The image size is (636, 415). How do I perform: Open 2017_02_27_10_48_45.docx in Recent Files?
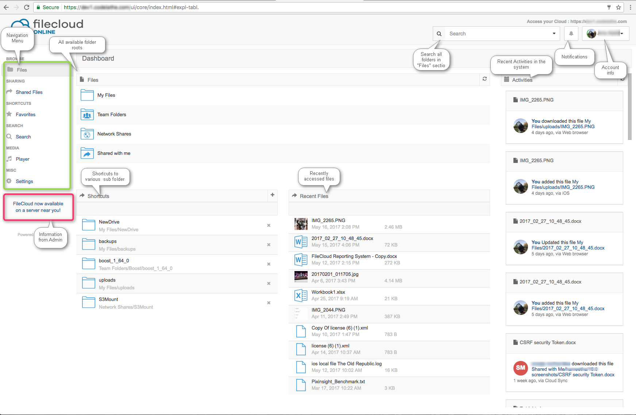342,239
